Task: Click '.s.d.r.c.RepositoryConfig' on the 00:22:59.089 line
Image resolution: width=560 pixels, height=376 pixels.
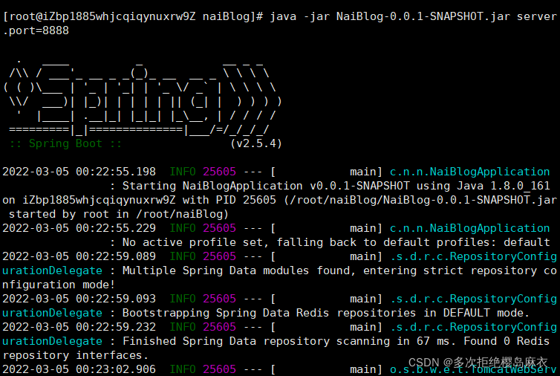Action: [x=474, y=256]
